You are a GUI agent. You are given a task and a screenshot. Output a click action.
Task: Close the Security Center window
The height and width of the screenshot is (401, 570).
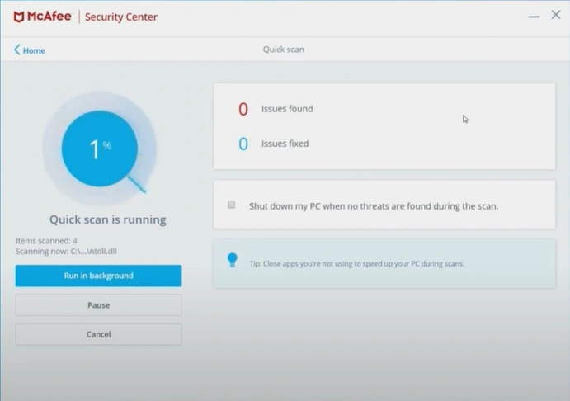[x=556, y=15]
